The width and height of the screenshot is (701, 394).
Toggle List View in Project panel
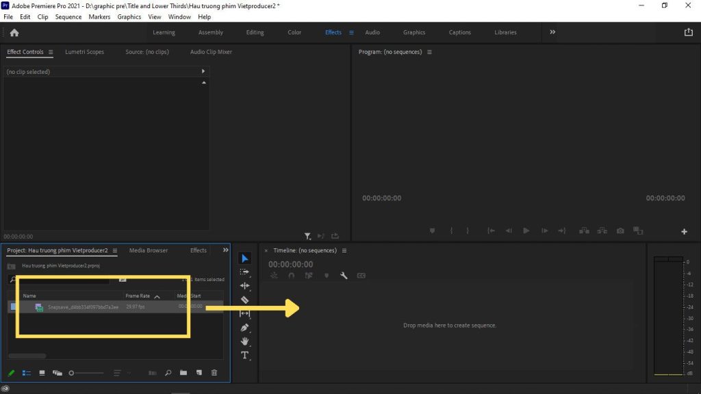click(x=27, y=373)
